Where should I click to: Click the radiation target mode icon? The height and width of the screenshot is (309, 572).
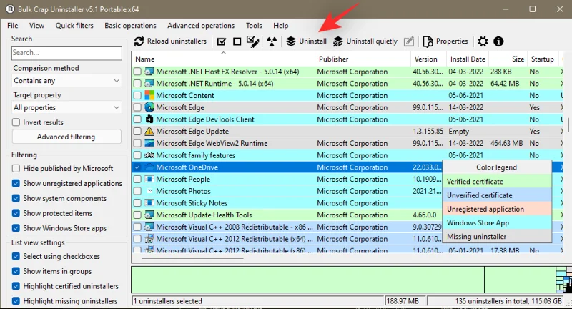click(272, 41)
